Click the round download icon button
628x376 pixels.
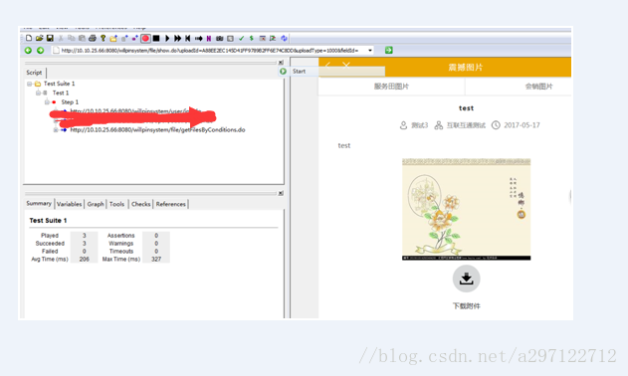coord(466,279)
